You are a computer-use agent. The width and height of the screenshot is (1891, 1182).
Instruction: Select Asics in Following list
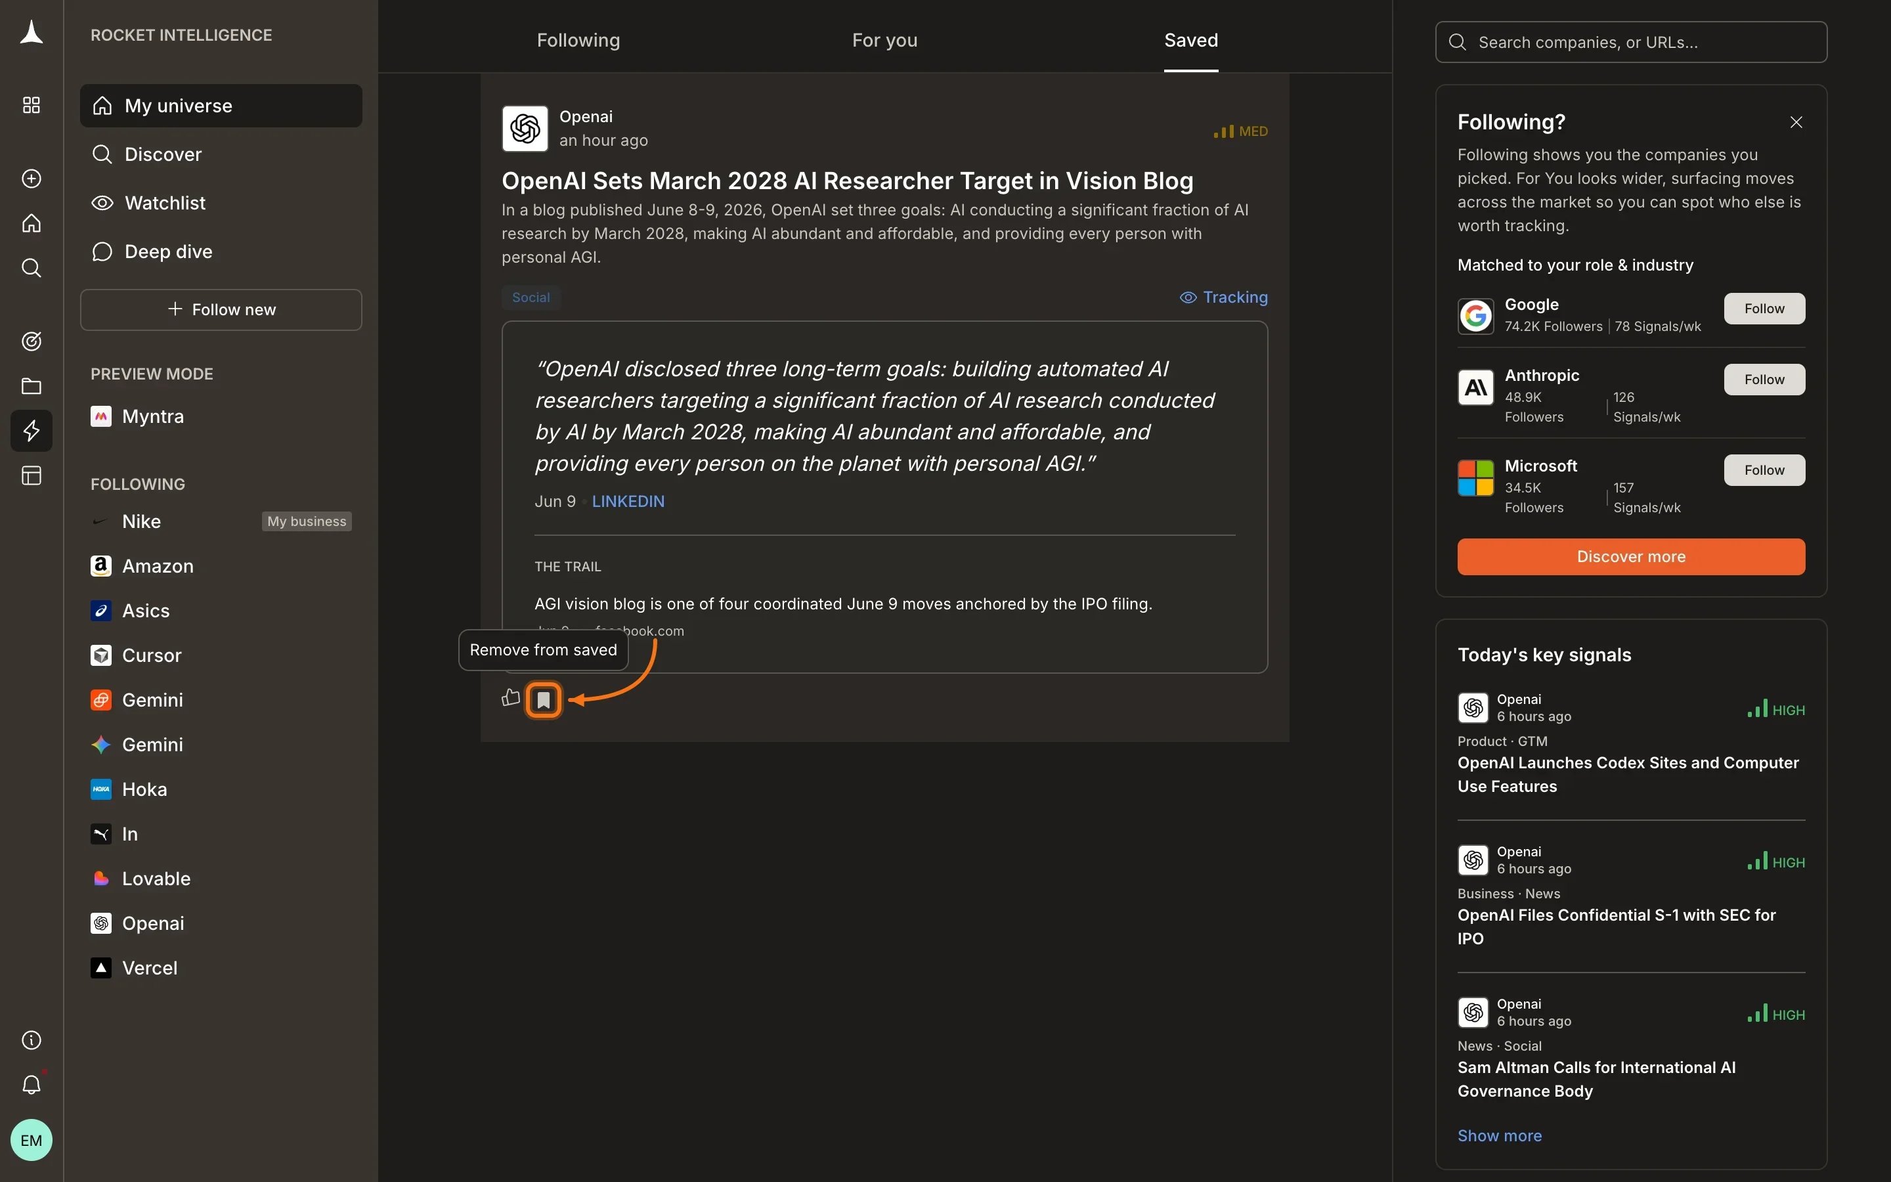221,611
